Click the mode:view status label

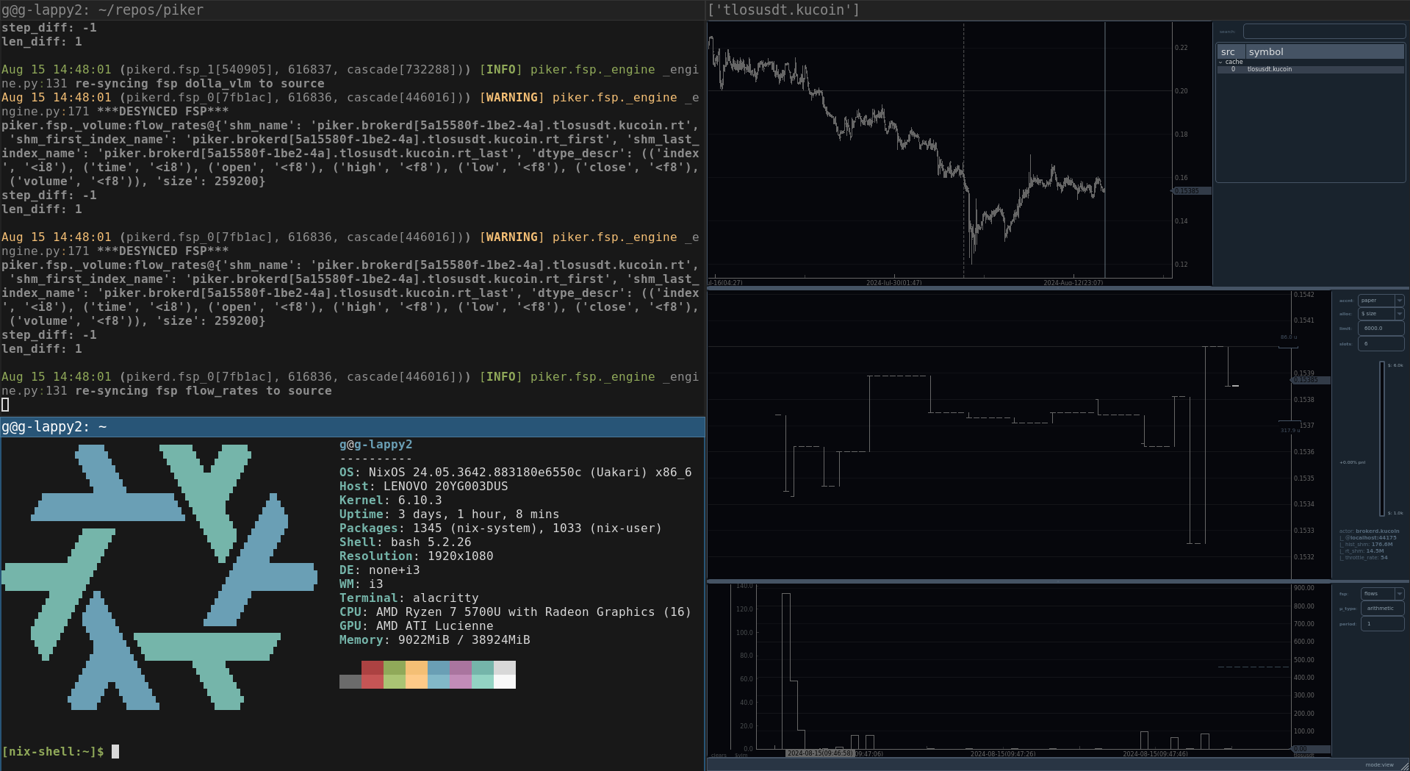click(x=1379, y=765)
